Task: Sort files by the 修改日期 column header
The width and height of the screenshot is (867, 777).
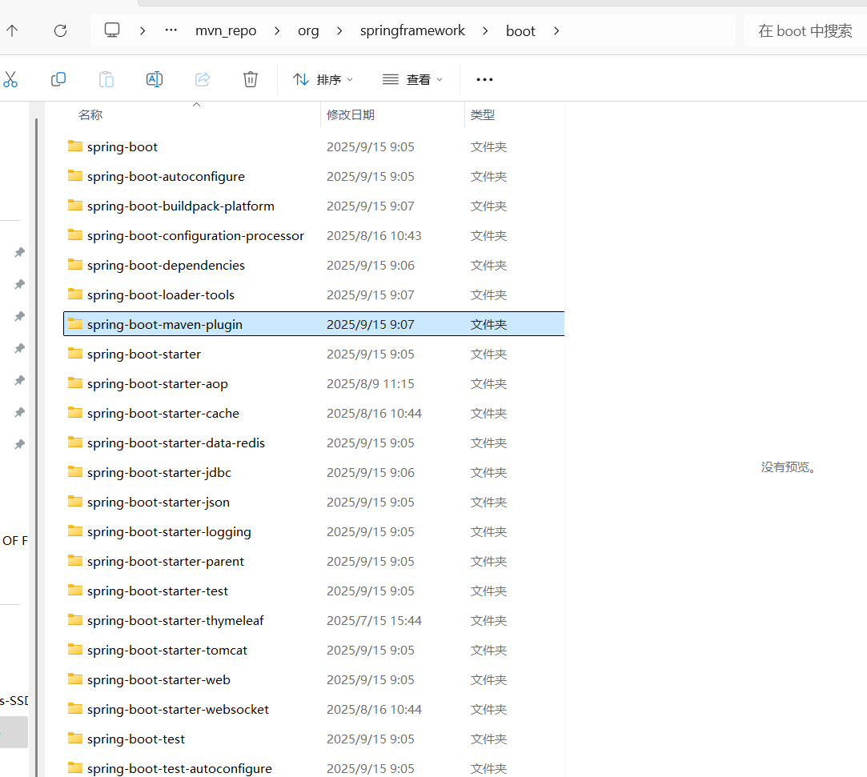Action: tap(351, 114)
